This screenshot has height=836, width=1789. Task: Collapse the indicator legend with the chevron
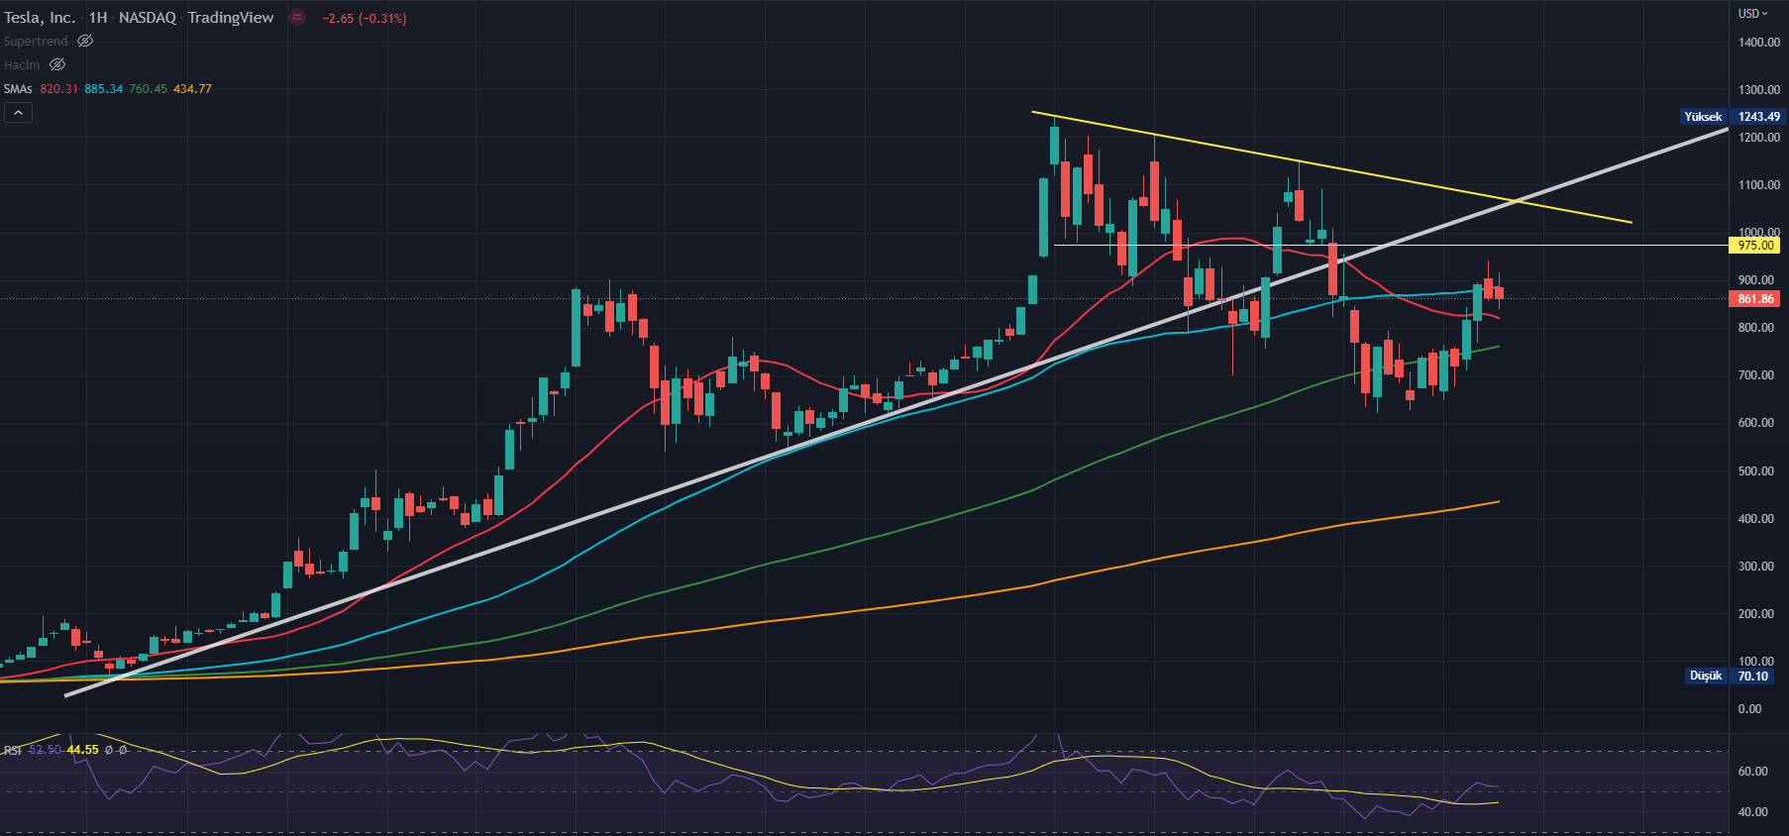[18, 113]
